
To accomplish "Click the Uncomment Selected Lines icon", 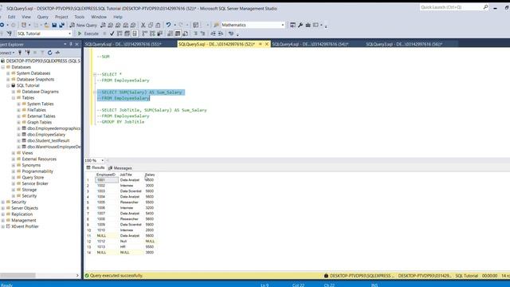I will [x=202, y=33].
